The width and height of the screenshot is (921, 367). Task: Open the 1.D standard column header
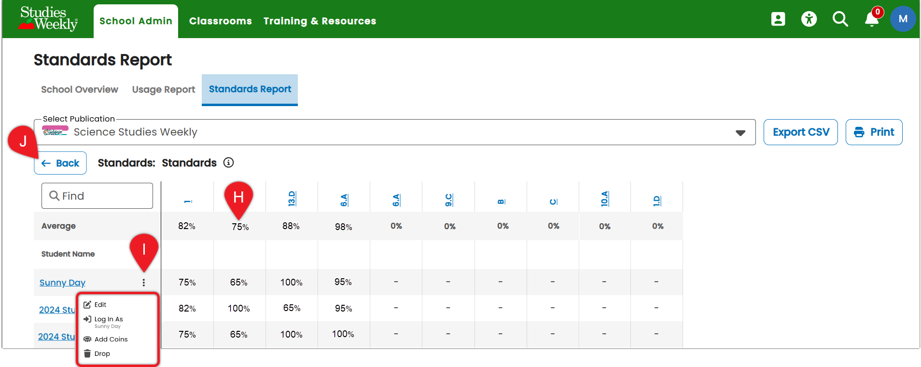[656, 201]
